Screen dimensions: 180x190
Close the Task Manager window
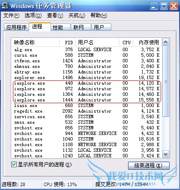174,6
